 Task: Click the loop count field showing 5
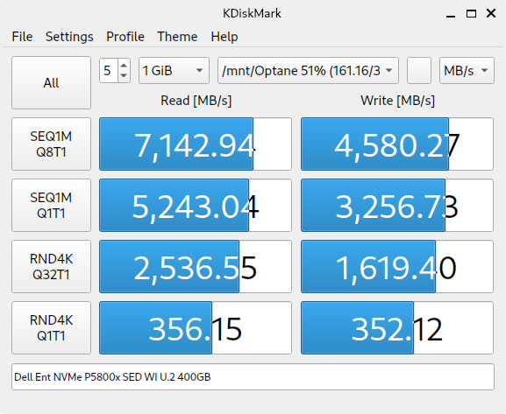click(109, 71)
